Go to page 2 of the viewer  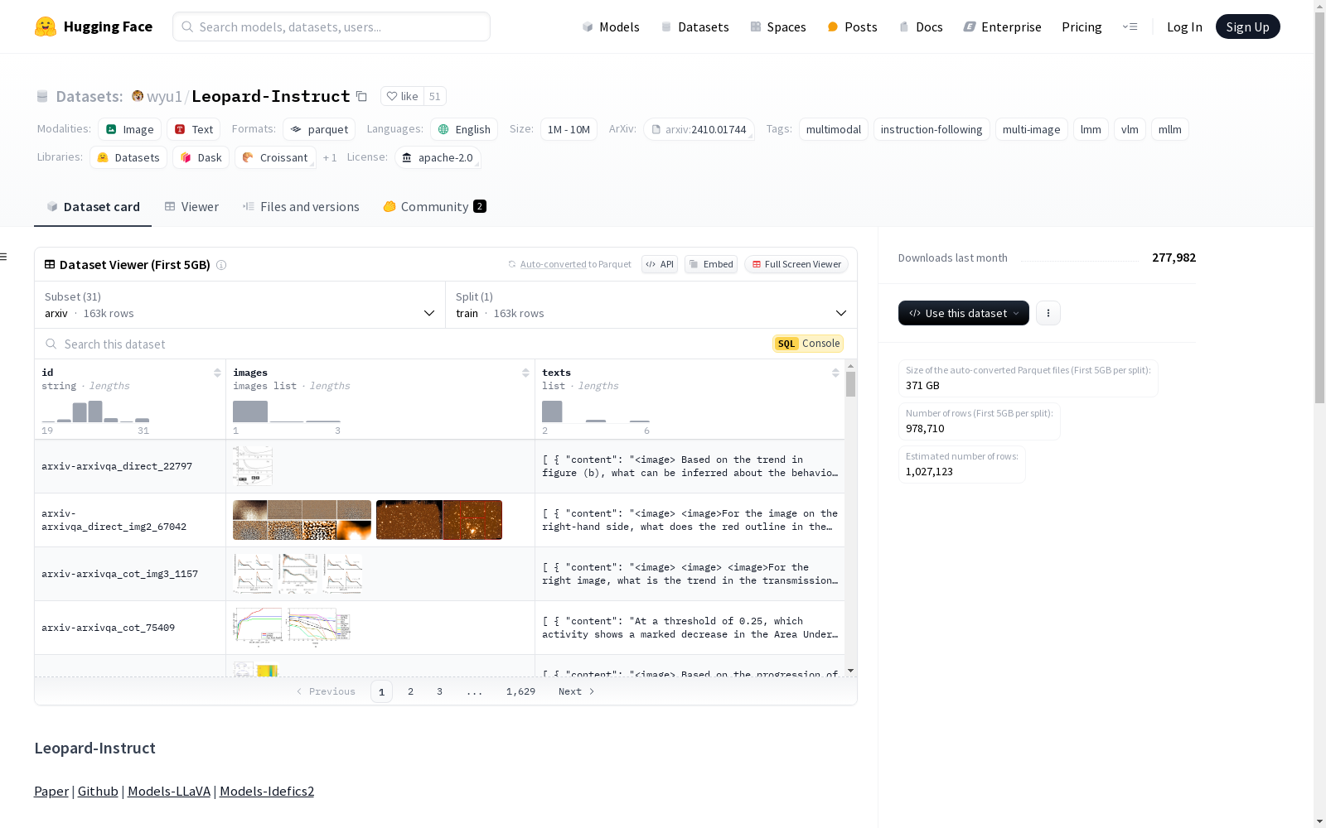[410, 691]
